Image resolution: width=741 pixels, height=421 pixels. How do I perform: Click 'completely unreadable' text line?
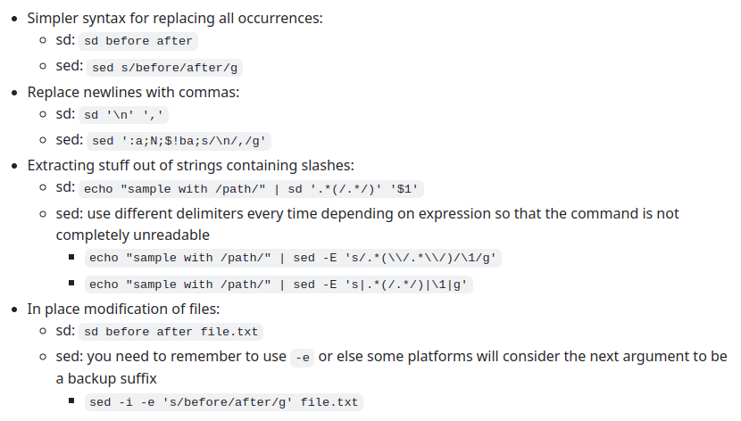[133, 235]
